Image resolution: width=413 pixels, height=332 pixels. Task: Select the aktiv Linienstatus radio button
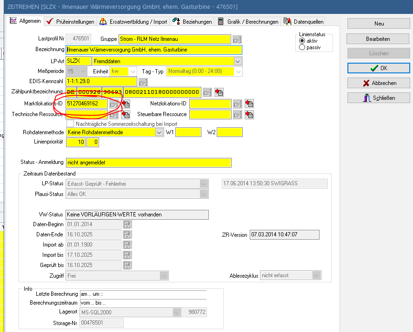[x=302, y=41]
